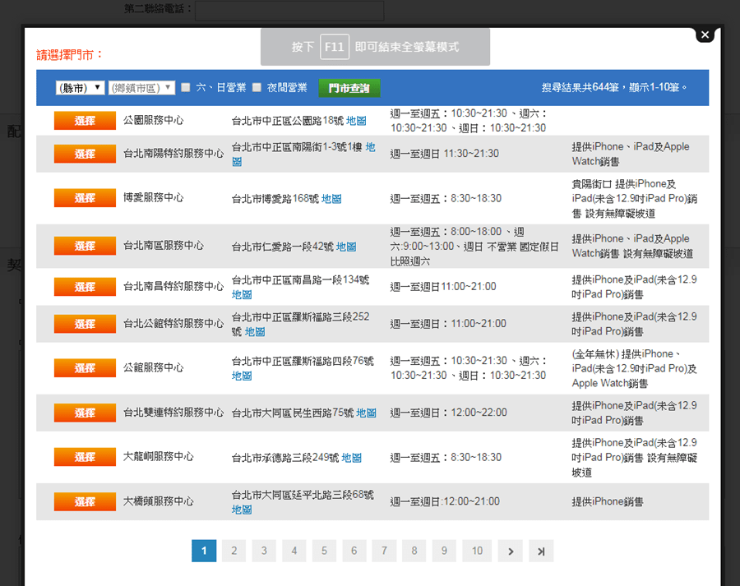Go to results page 1
This screenshot has height=586, width=740.
pos(204,551)
